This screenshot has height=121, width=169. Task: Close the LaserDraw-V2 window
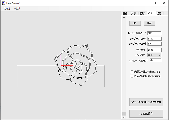(164, 3)
